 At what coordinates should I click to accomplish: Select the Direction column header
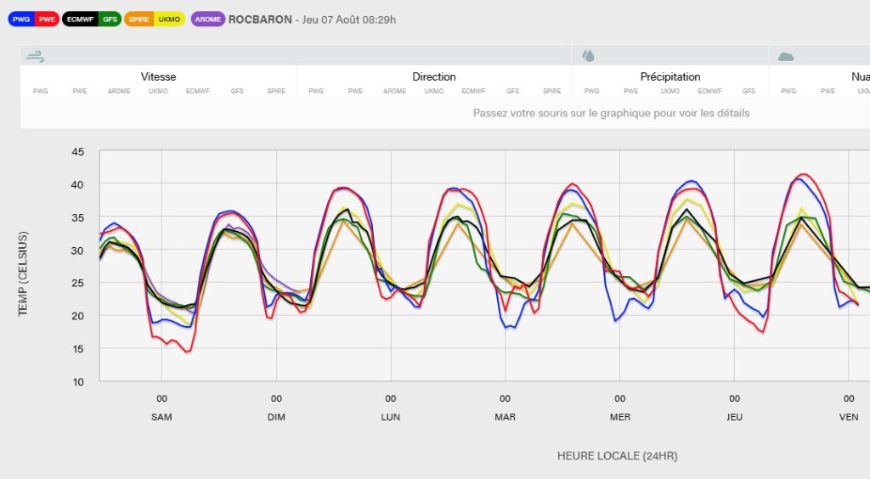pyautogui.click(x=434, y=76)
